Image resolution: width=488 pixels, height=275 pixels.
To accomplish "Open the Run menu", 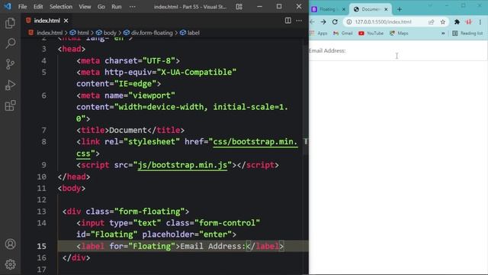I will (x=117, y=7).
